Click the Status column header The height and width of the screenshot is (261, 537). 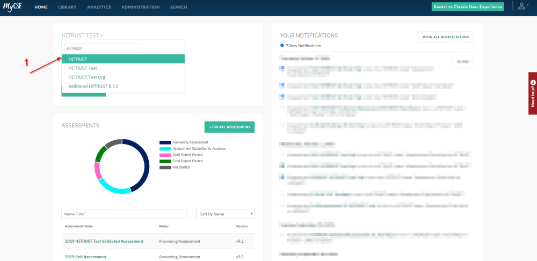pyautogui.click(x=164, y=227)
